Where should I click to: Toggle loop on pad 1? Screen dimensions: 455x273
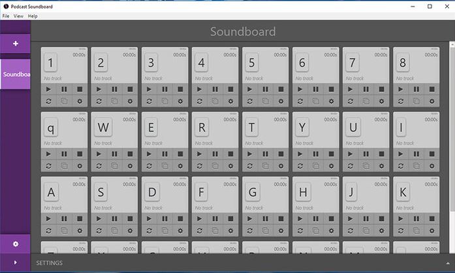[x=48, y=102]
